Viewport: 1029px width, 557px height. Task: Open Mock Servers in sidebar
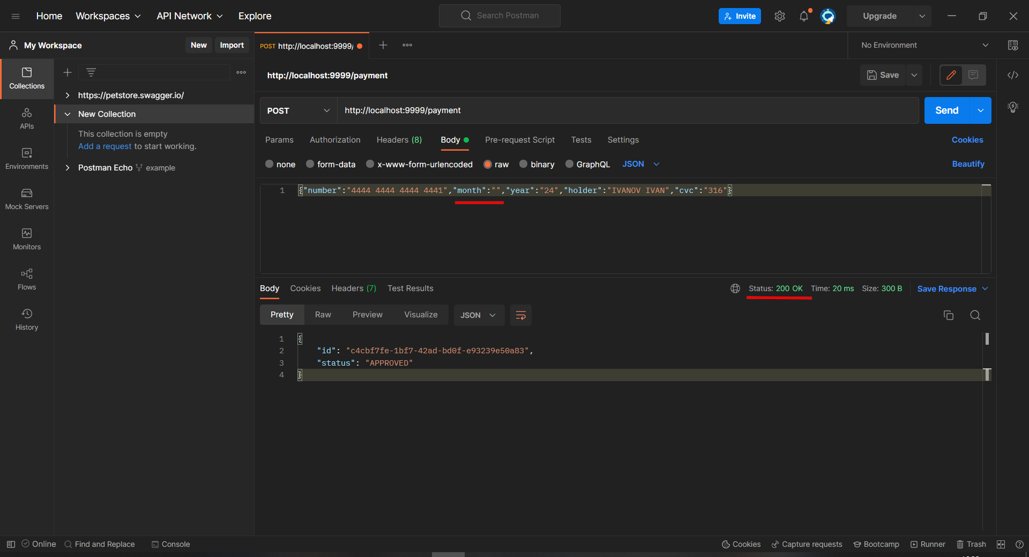pyautogui.click(x=27, y=199)
